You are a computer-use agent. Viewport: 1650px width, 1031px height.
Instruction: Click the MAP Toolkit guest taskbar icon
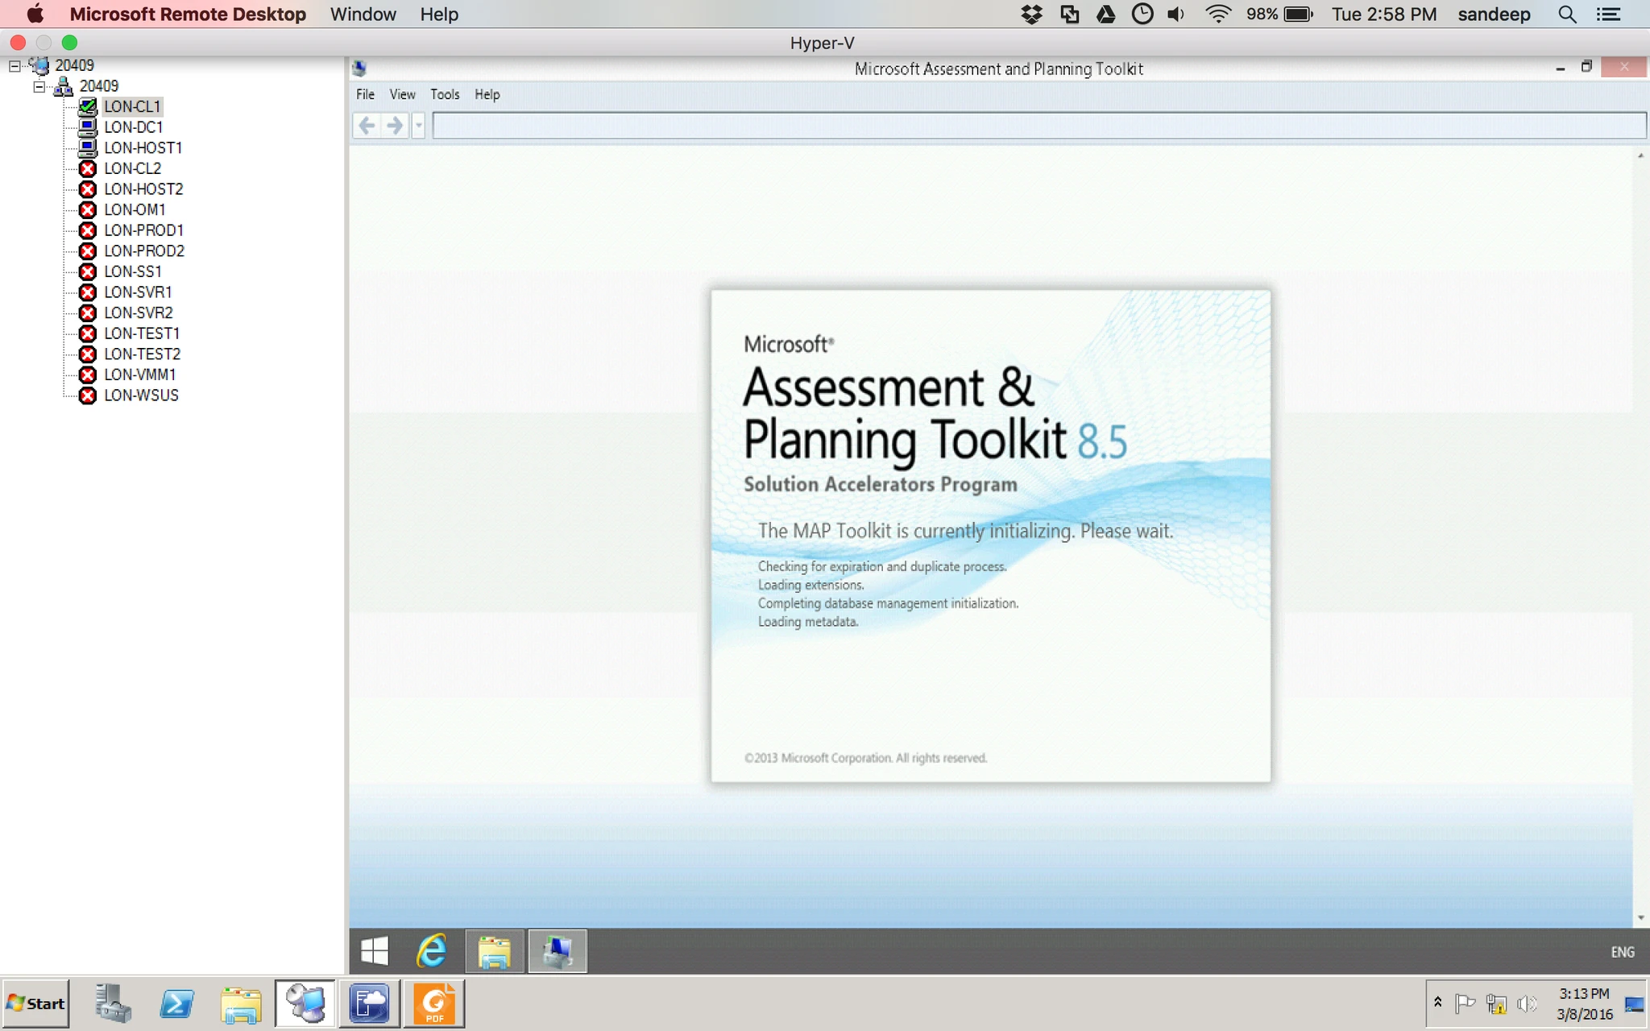coord(558,951)
